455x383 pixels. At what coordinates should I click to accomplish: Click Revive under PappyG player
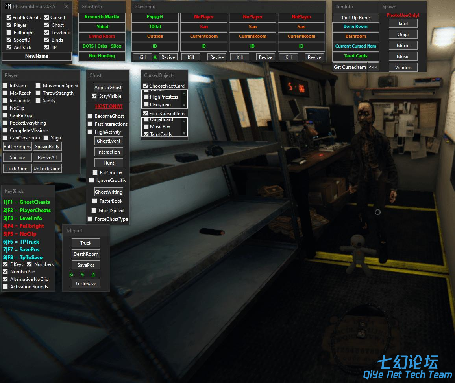click(x=168, y=57)
